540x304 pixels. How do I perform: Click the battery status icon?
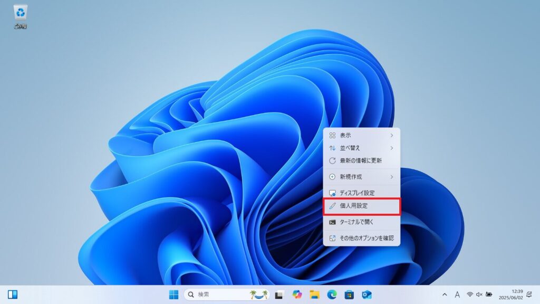point(489,294)
